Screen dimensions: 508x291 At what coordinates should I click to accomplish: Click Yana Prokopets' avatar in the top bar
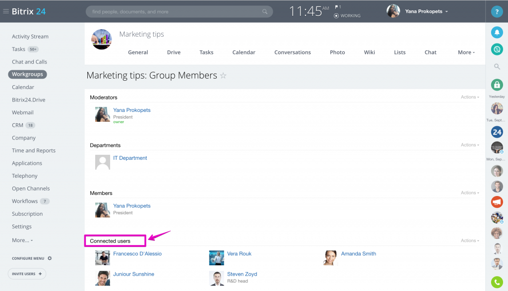[393, 11]
